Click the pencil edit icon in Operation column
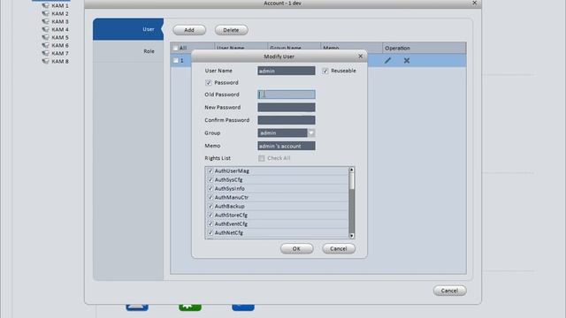The height and width of the screenshot is (318, 566). 387,61
